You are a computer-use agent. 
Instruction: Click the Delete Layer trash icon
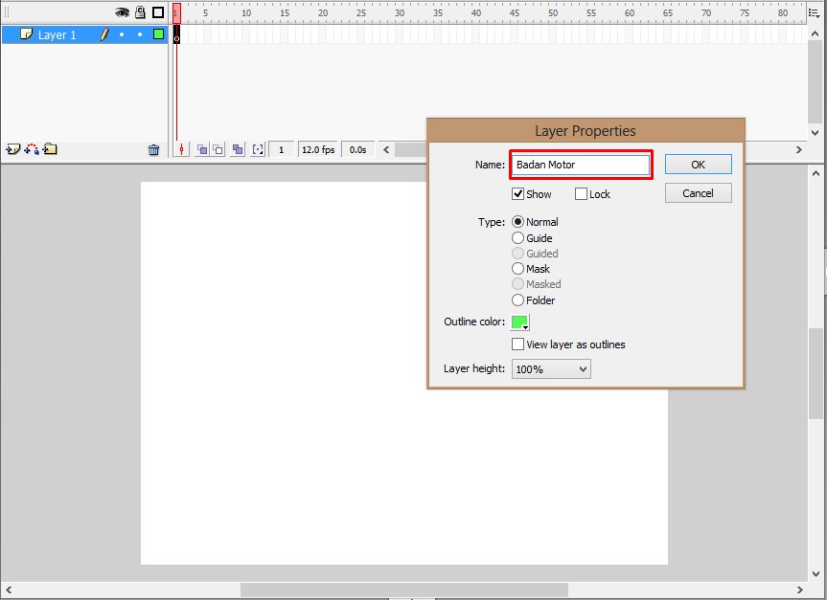pyautogui.click(x=153, y=148)
